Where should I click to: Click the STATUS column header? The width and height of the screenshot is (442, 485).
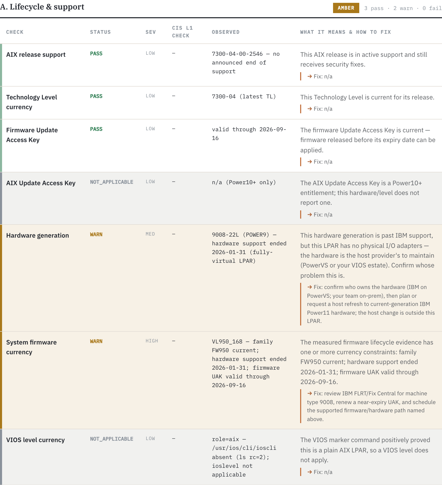click(100, 32)
